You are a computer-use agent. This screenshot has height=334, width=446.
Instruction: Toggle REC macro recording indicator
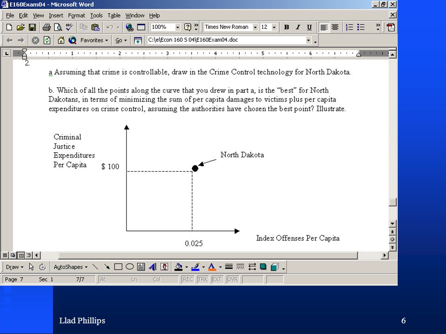click(x=188, y=279)
